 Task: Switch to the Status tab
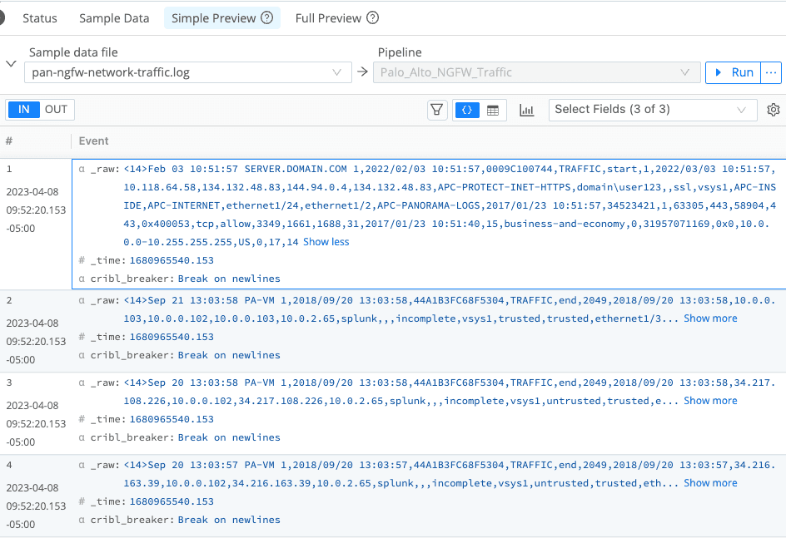(x=39, y=17)
